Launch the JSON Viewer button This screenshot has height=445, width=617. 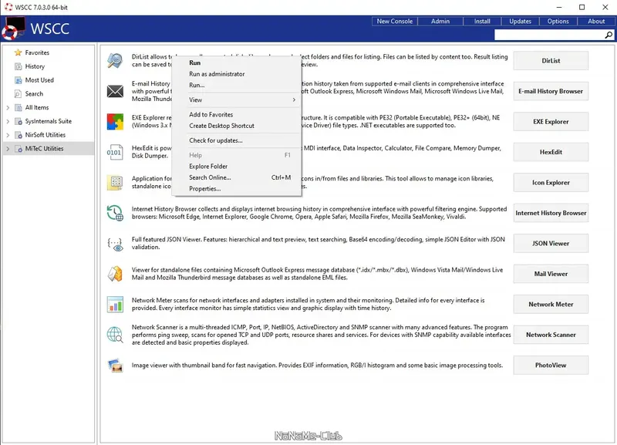[x=551, y=244]
